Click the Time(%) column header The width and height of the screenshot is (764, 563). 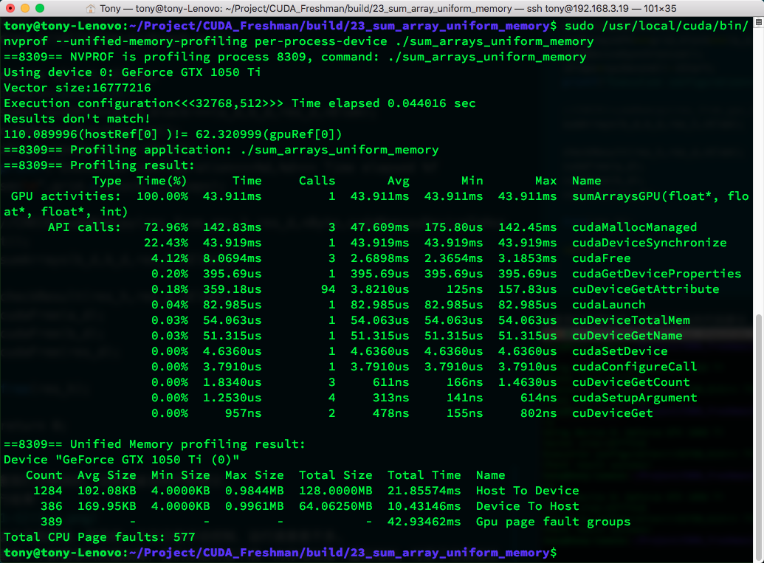tap(162, 181)
